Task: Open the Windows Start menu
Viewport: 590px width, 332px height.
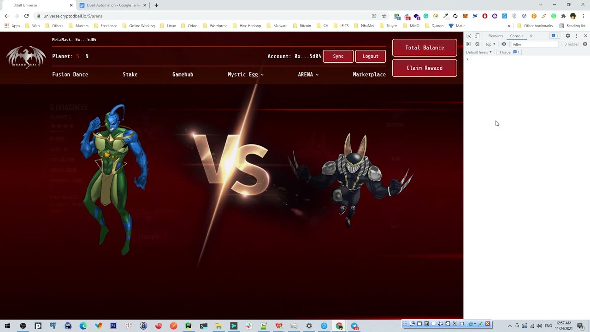Action: 7,326
